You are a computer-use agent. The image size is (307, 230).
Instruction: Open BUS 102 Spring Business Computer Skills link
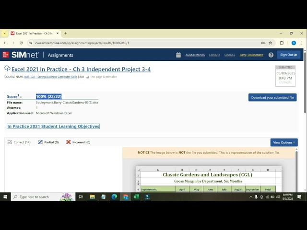click(51, 77)
